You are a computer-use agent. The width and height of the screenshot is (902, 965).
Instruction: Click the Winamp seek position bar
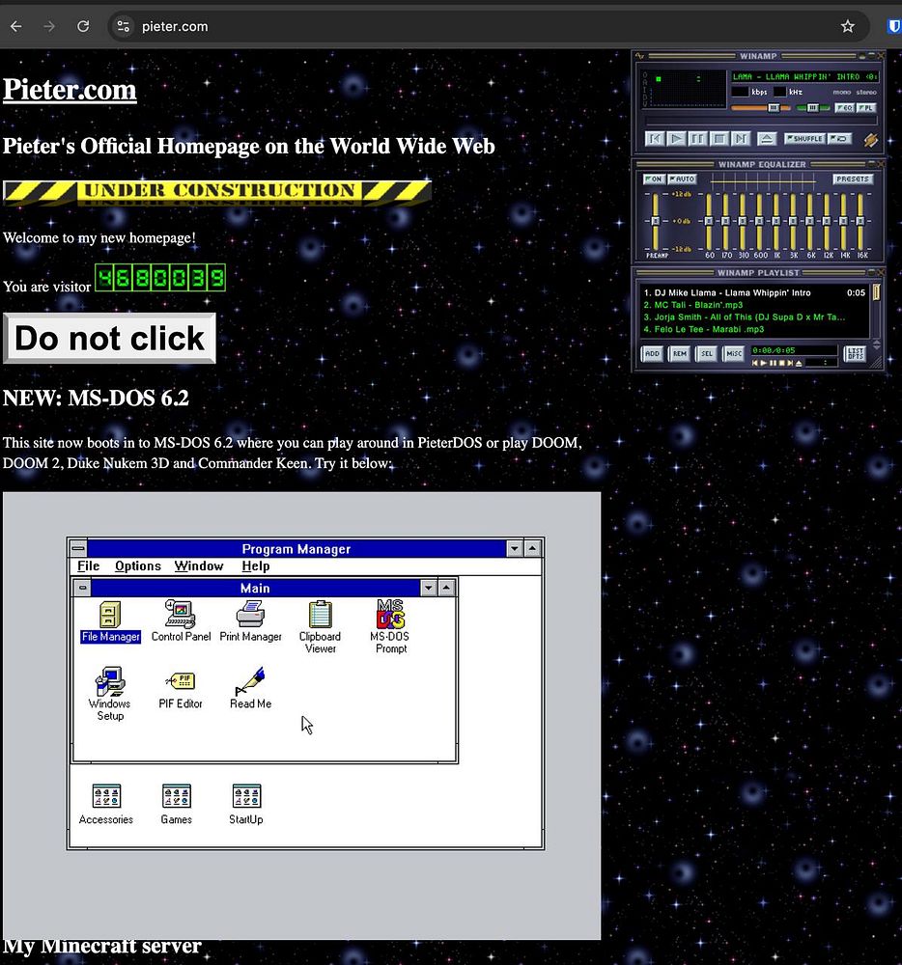761,122
